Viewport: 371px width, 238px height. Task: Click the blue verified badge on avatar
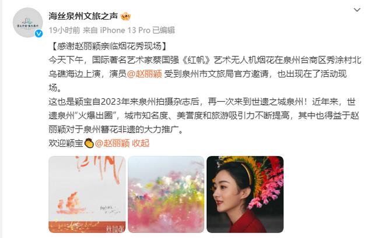coord(39,34)
